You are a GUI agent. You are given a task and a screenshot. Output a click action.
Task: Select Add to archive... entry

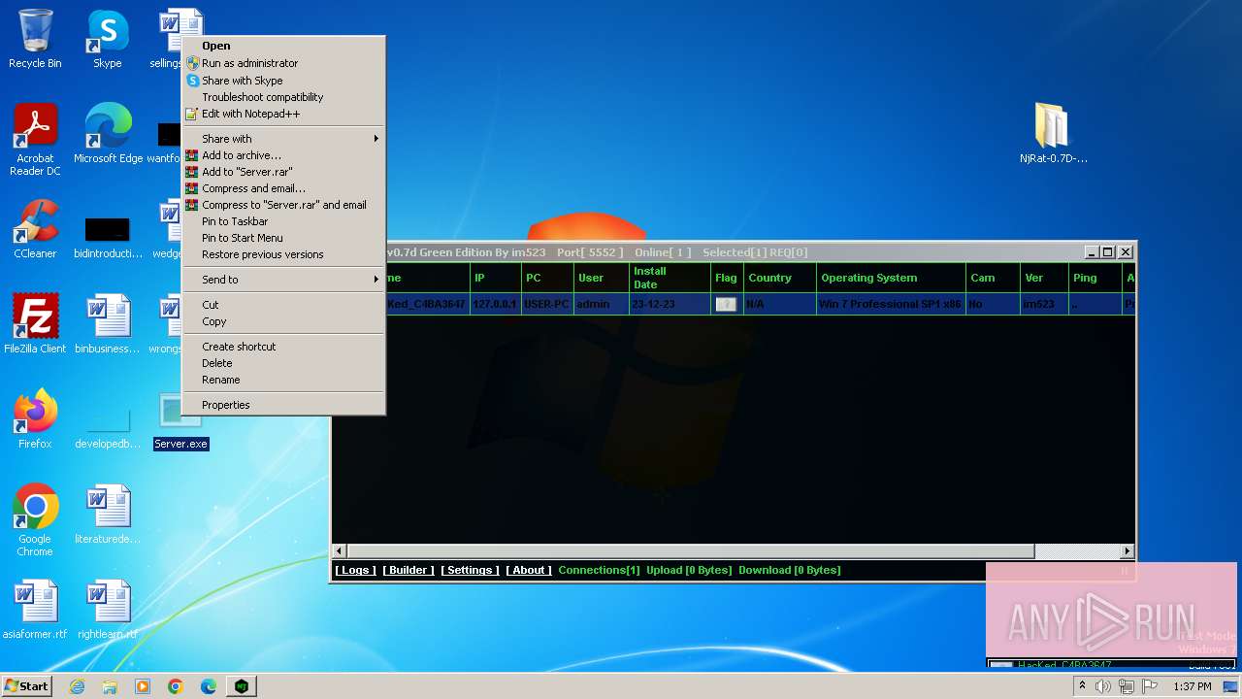pyautogui.click(x=284, y=155)
